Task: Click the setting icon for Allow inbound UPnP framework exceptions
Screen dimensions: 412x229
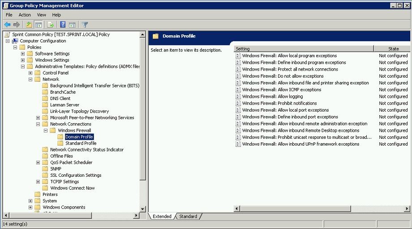Action: click(238, 144)
